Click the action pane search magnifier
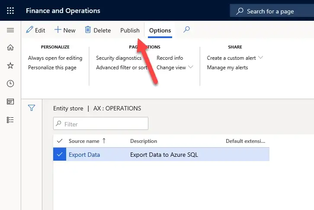Viewport: 314px width, 210px height. [x=186, y=30]
